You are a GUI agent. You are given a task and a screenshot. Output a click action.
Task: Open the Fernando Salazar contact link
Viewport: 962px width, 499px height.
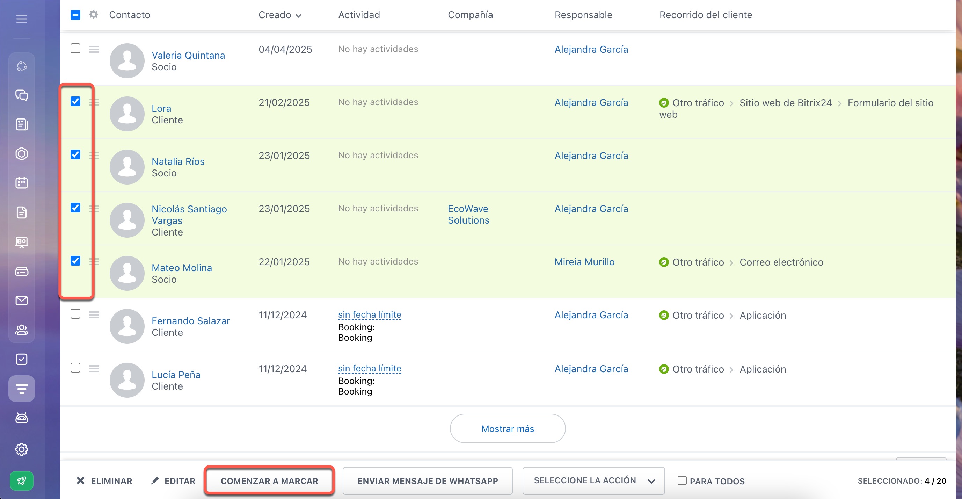tap(190, 321)
